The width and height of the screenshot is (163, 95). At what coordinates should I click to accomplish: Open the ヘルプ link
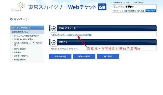(x=128, y=2)
